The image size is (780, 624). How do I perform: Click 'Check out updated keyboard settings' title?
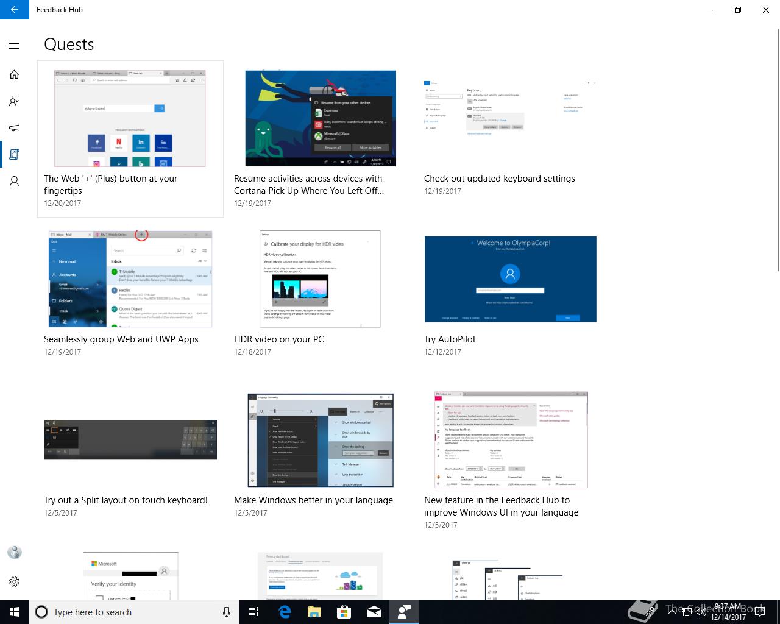[x=500, y=179]
